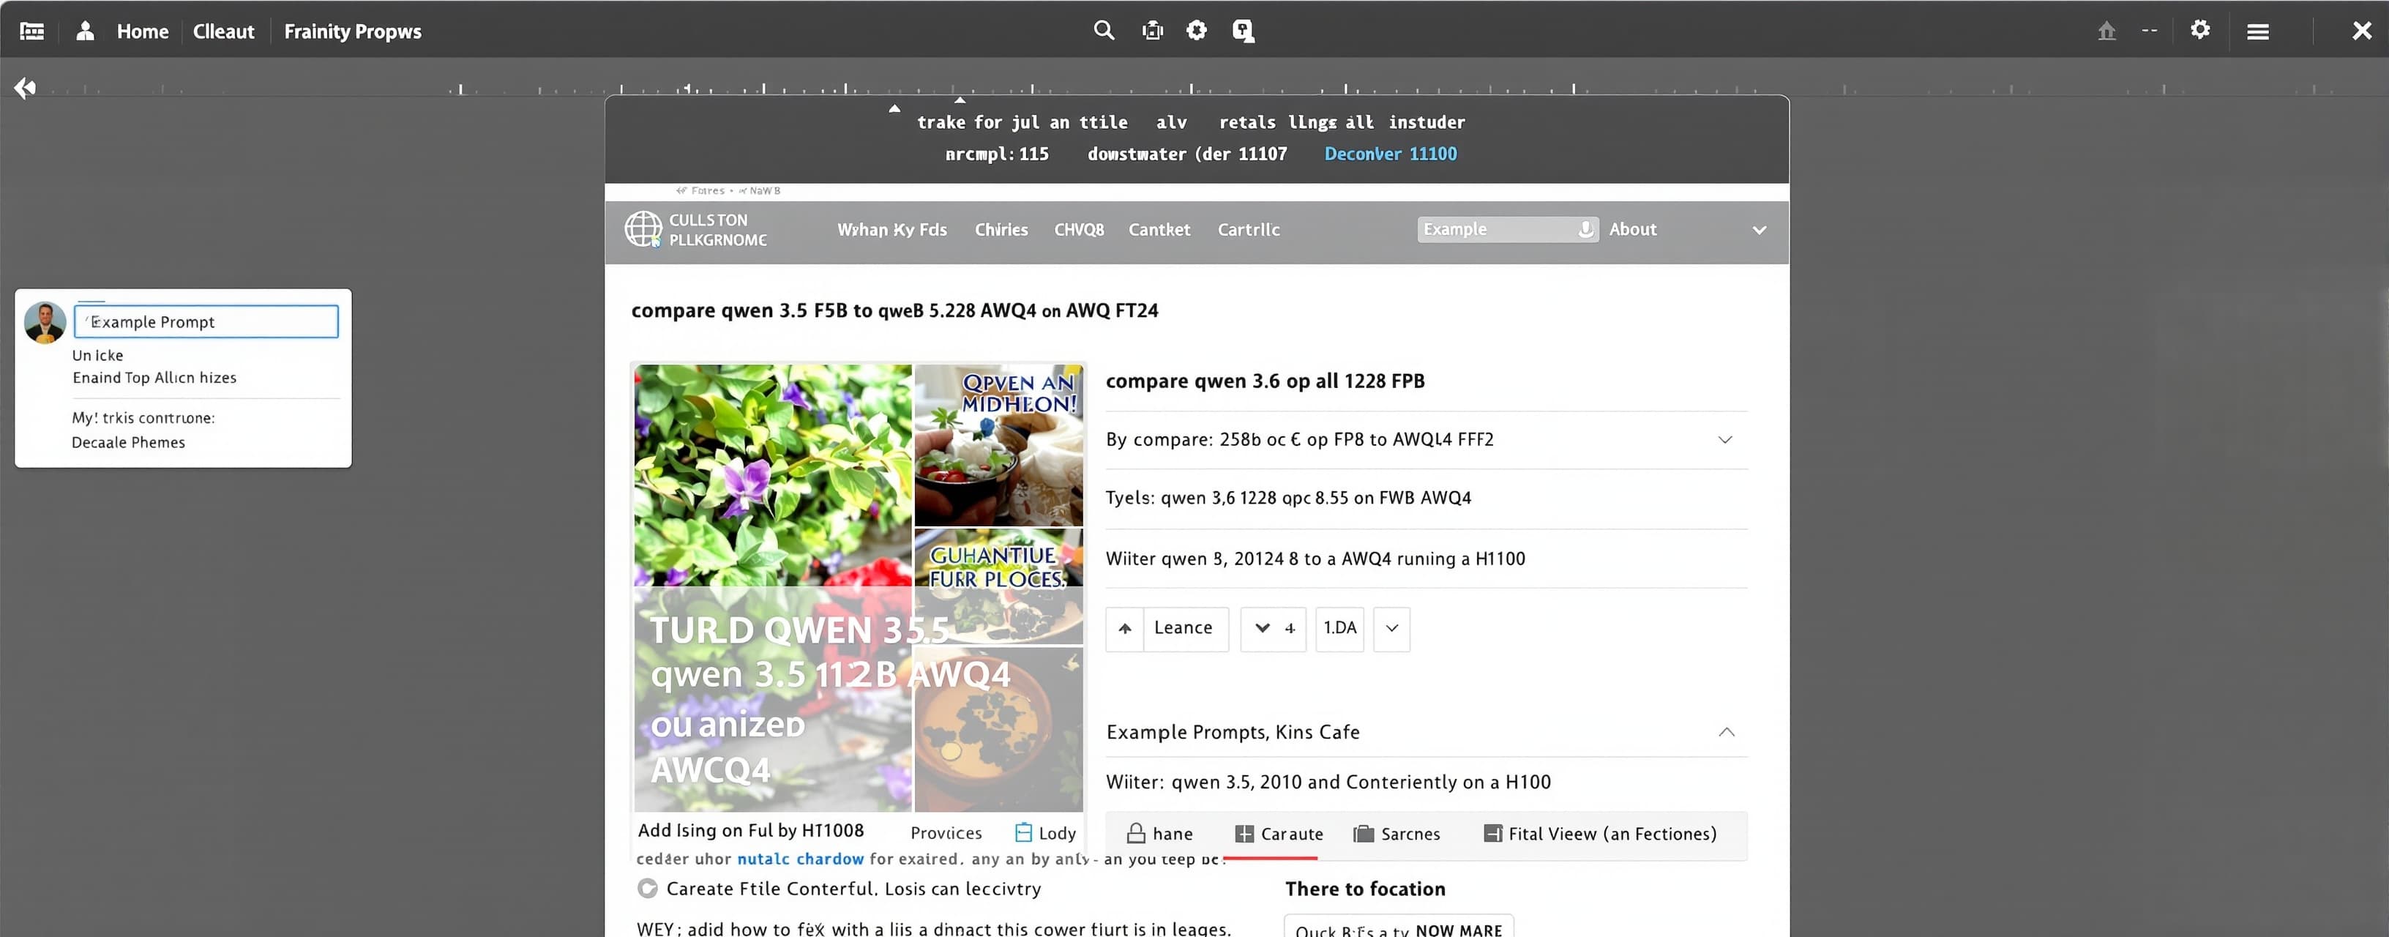Open the Chiries nav item
The height and width of the screenshot is (937, 2389).
tap(1001, 229)
